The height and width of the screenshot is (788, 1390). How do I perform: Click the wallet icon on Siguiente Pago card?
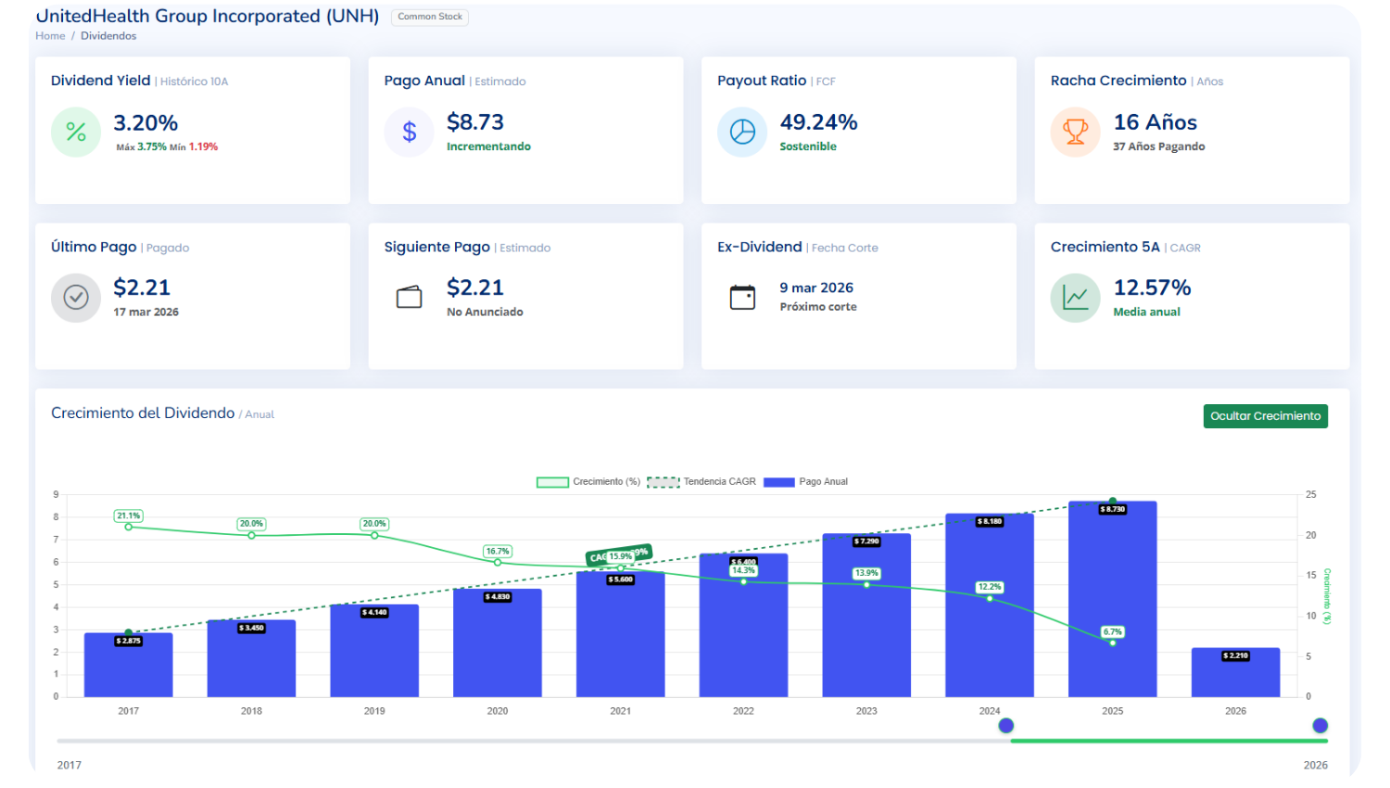point(409,298)
